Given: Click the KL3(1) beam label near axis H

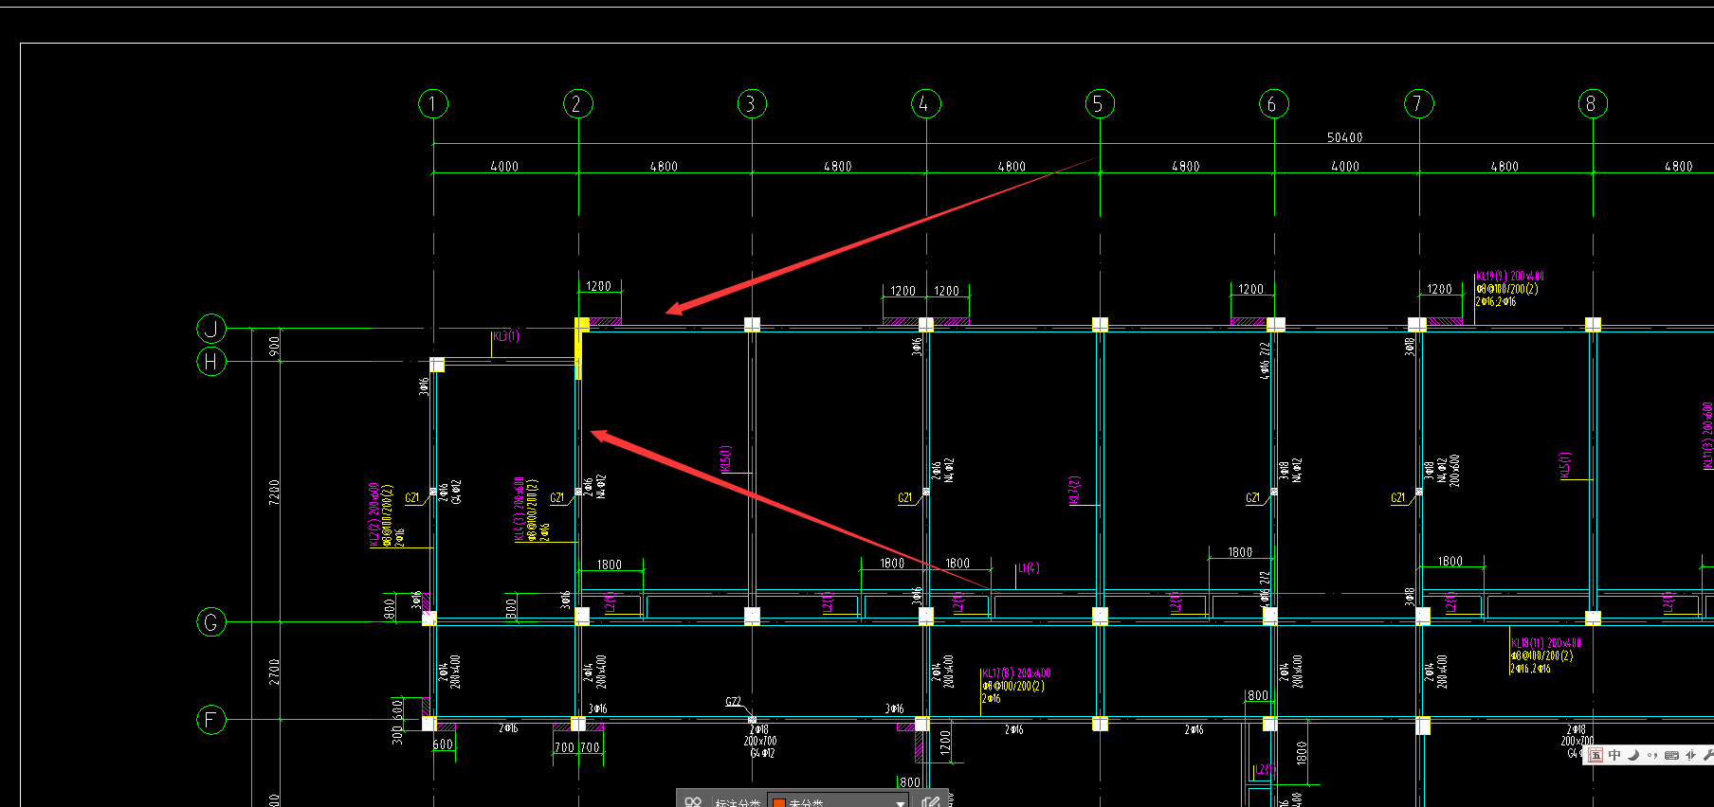Looking at the screenshot, I should click(506, 336).
